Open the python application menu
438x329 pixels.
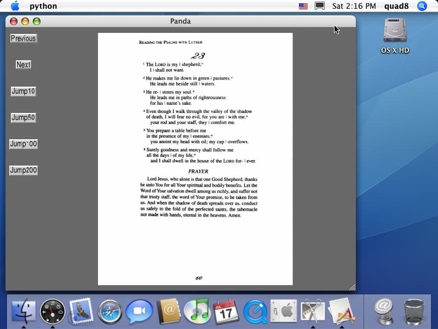43,6
